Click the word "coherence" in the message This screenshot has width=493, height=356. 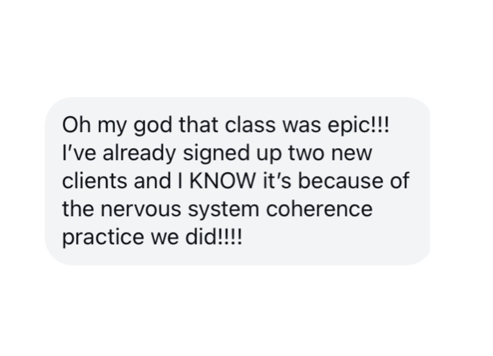pos(320,209)
